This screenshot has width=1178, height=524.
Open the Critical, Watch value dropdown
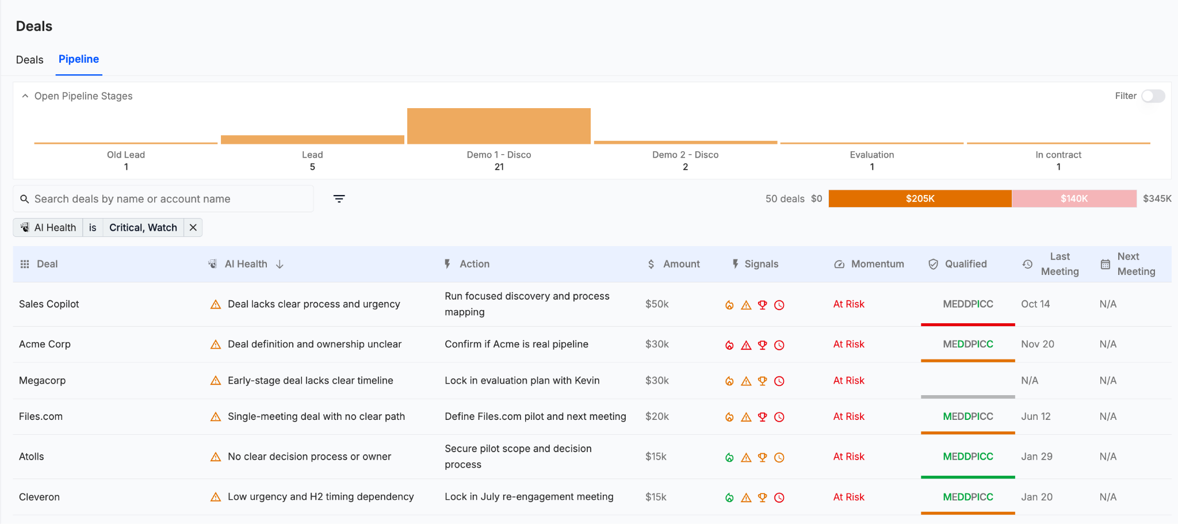[x=143, y=227]
